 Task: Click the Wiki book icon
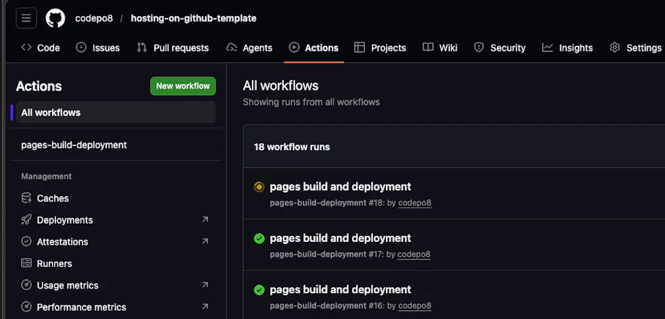pos(428,47)
